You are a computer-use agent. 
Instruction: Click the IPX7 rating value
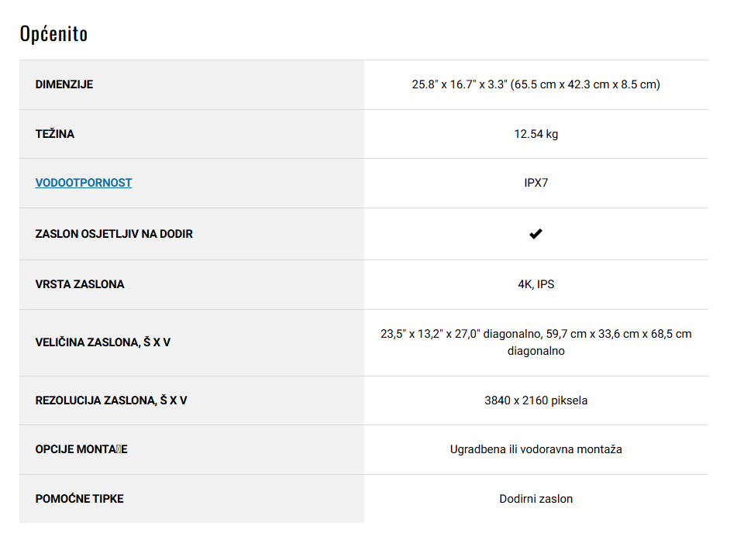click(x=536, y=183)
